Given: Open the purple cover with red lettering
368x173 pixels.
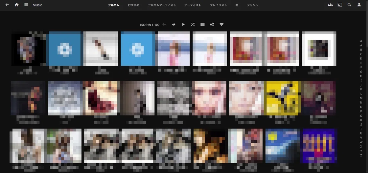Looking at the screenshot, I should tap(319, 146).
